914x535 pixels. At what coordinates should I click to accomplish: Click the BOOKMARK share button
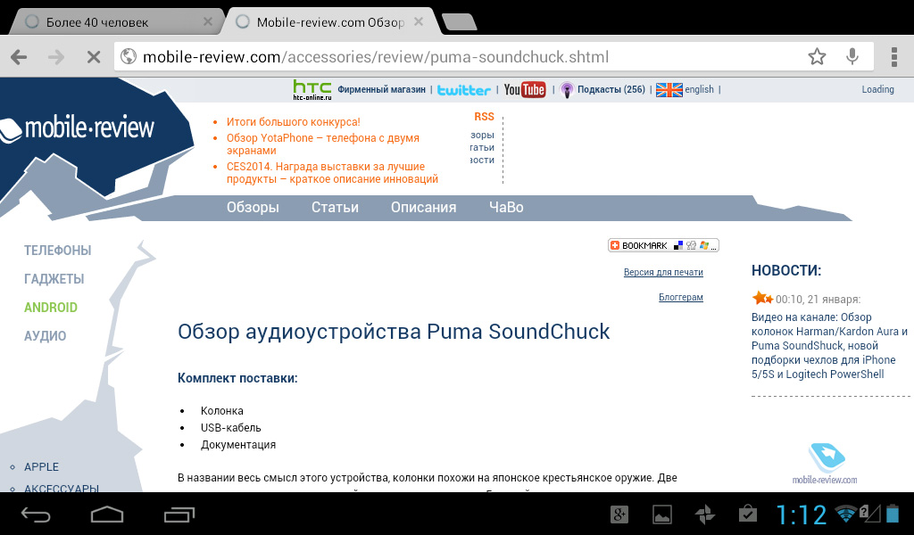[663, 245]
